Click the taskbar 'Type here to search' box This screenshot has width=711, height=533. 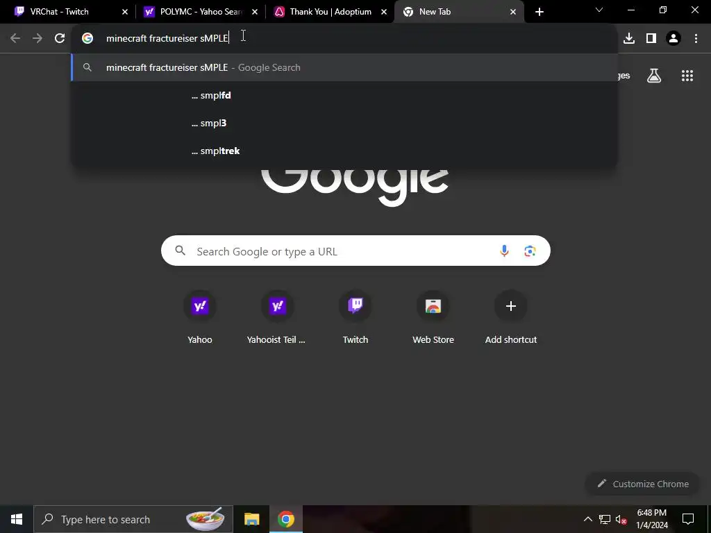pyautogui.click(x=133, y=519)
